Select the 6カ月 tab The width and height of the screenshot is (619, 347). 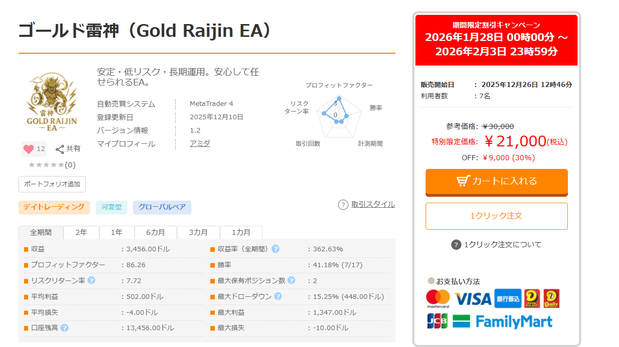[x=156, y=232]
